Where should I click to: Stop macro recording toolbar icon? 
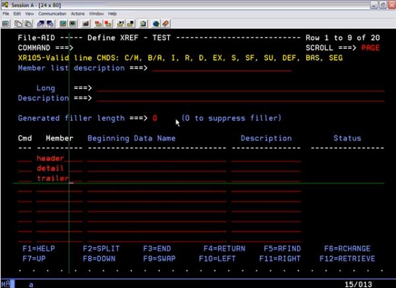pyautogui.click(x=108, y=24)
